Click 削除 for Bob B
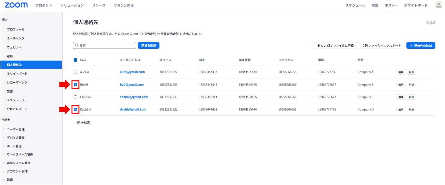Screen dimensions: 445x185 click(x=411, y=85)
